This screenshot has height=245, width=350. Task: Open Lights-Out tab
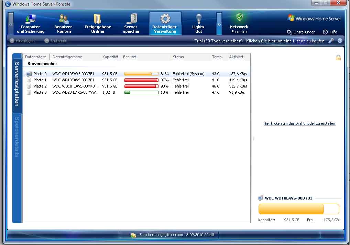(x=199, y=24)
